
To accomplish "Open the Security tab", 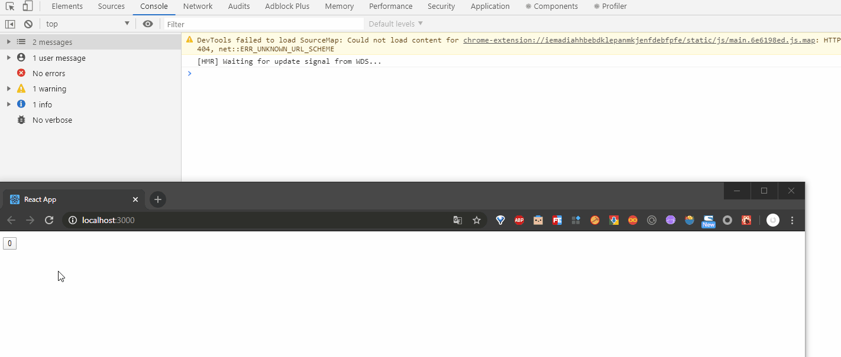I will [441, 6].
